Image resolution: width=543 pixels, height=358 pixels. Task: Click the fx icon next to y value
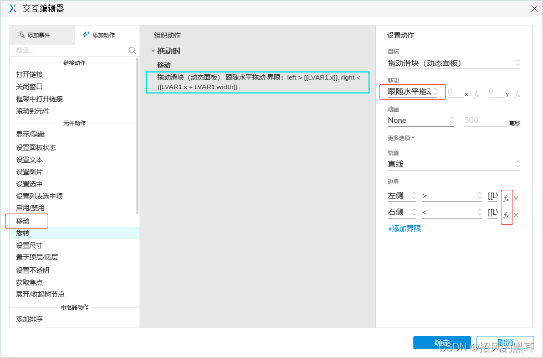coord(517,94)
